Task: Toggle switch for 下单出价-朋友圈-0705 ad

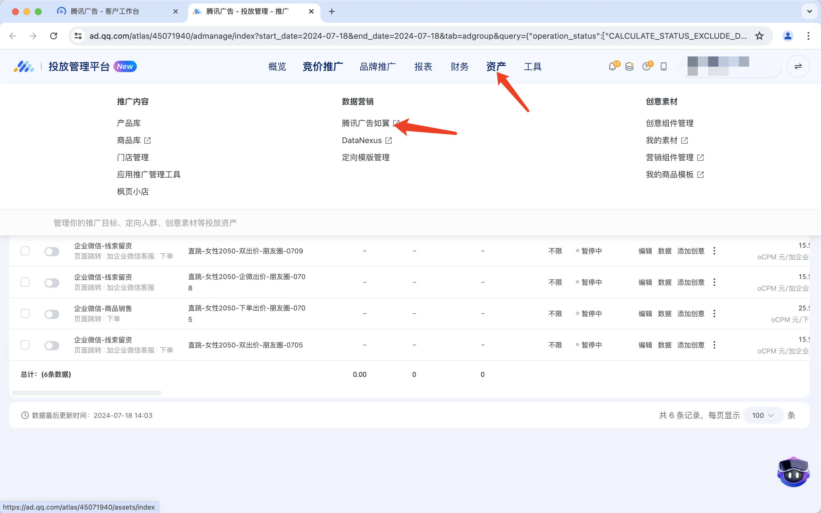Action: pyautogui.click(x=52, y=314)
